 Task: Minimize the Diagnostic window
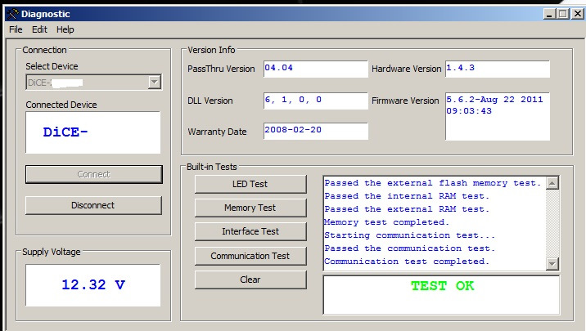point(549,14)
